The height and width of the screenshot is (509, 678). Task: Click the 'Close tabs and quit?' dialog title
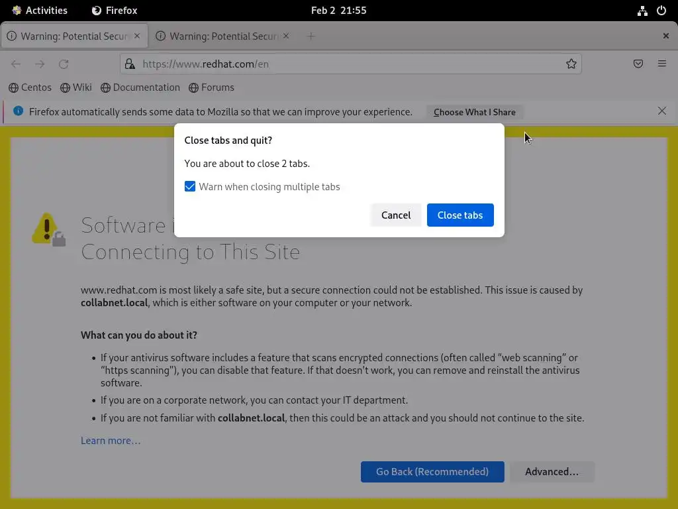(x=228, y=141)
